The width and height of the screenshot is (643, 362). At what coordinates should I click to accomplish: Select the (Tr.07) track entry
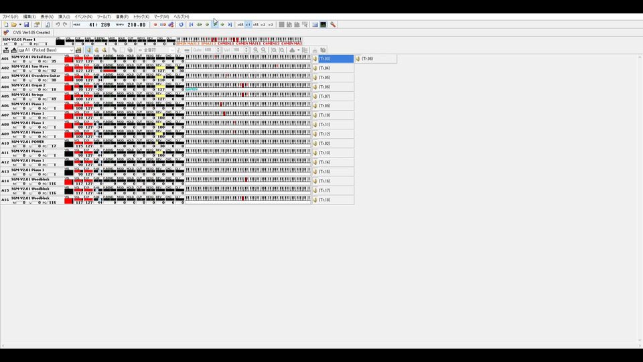[x=333, y=97]
